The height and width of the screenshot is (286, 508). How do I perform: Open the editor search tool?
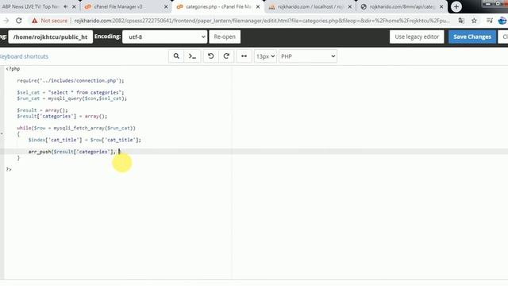pyautogui.click(x=176, y=56)
